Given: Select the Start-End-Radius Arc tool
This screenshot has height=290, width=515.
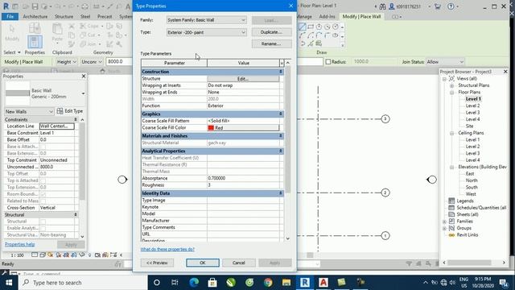Looking at the screenshot, I should (x=303, y=35).
